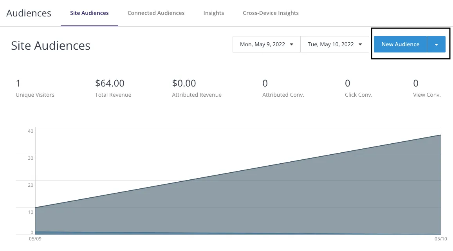The width and height of the screenshot is (453, 251).
Task: Click the 30 y-axis label
Action: [x=31, y=158]
